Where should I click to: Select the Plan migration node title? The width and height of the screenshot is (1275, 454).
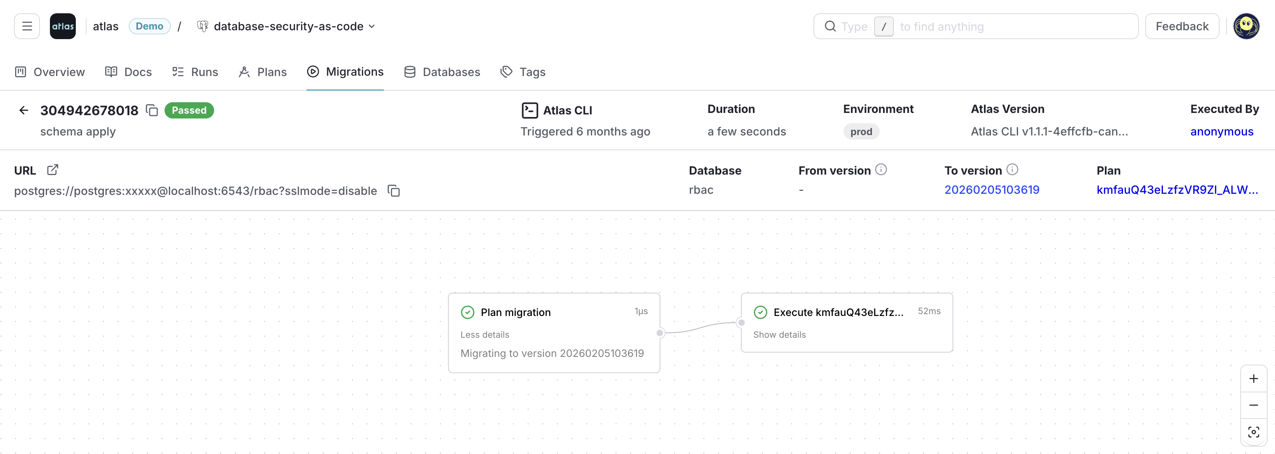point(515,312)
